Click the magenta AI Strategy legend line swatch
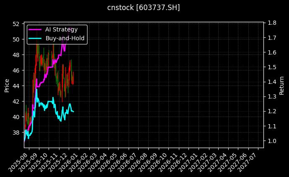Image resolution: width=289 pixels, height=177 pixels. (35, 29)
